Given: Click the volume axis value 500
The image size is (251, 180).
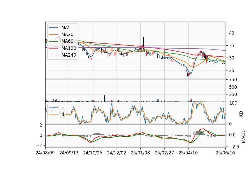Looking at the screenshot, I should [233, 87].
